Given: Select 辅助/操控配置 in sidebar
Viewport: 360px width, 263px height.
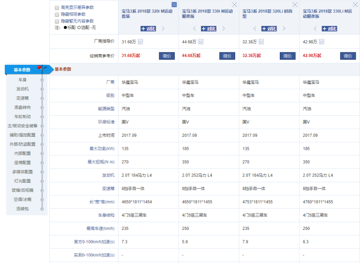Looking at the screenshot, I should click(23, 135).
